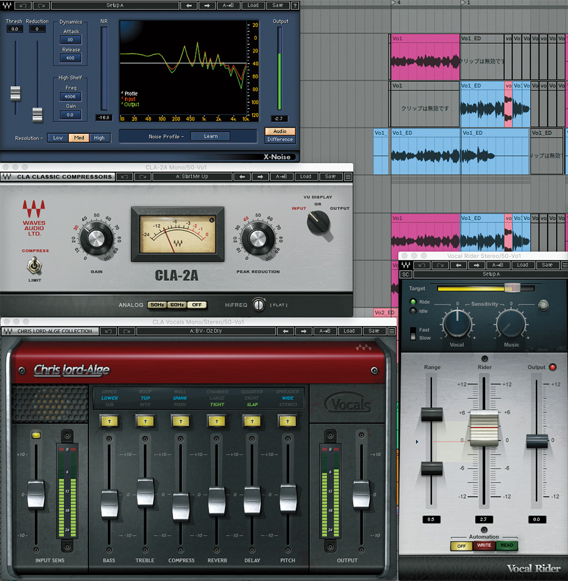568x581 pixels.
Task: Next preset arrow in Vocal Rider
Action: click(x=477, y=265)
